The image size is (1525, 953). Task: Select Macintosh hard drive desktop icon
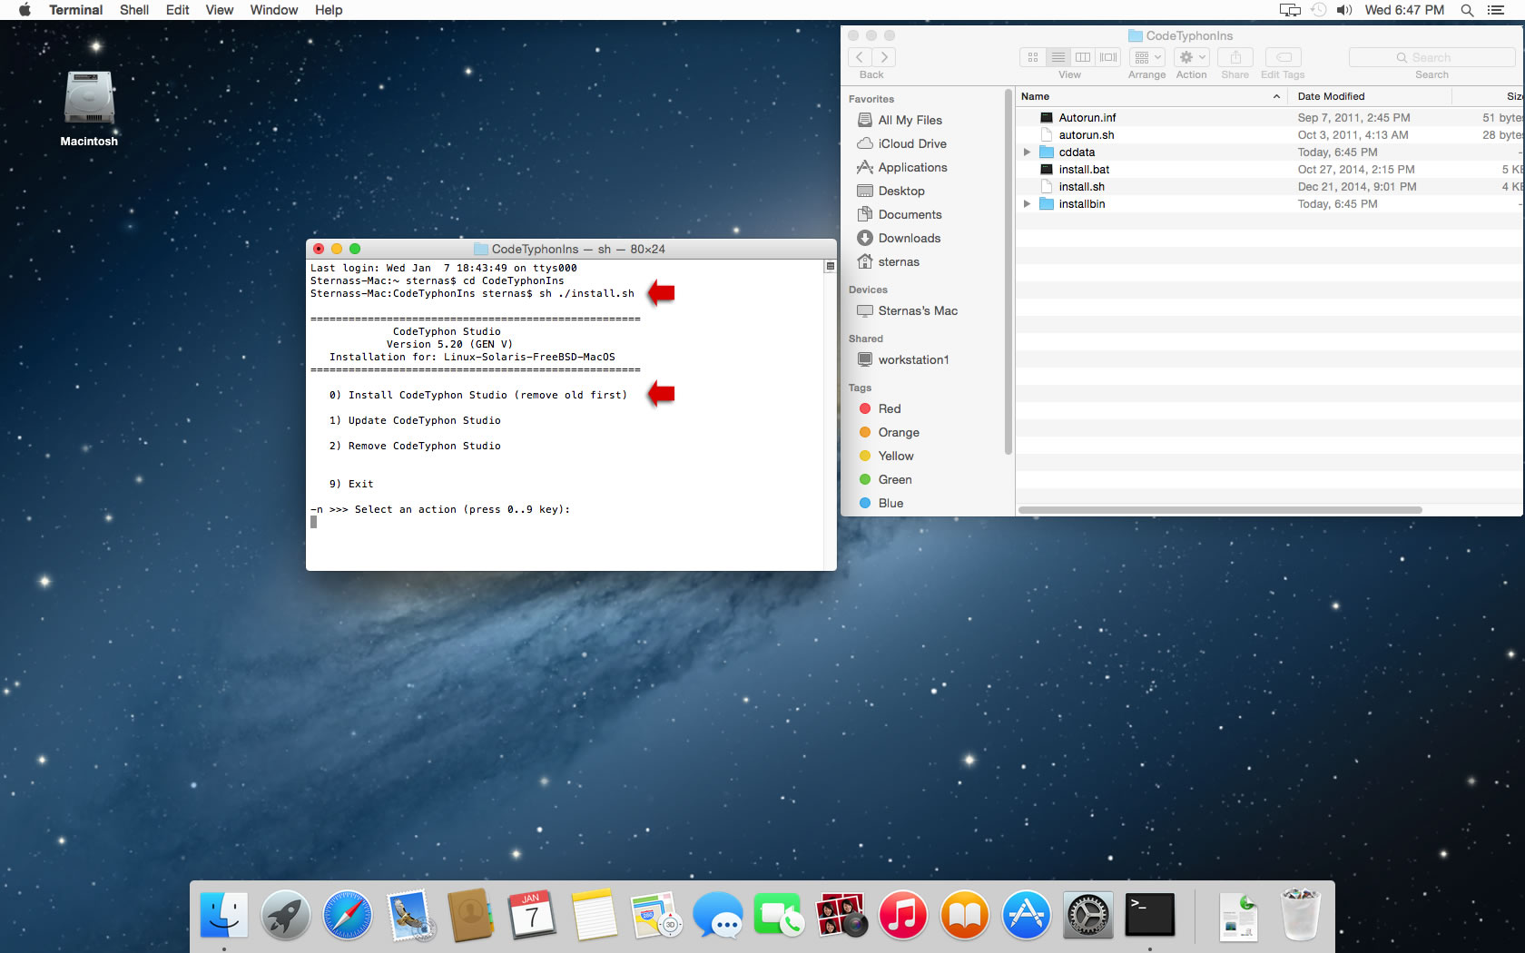click(x=89, y=98)
